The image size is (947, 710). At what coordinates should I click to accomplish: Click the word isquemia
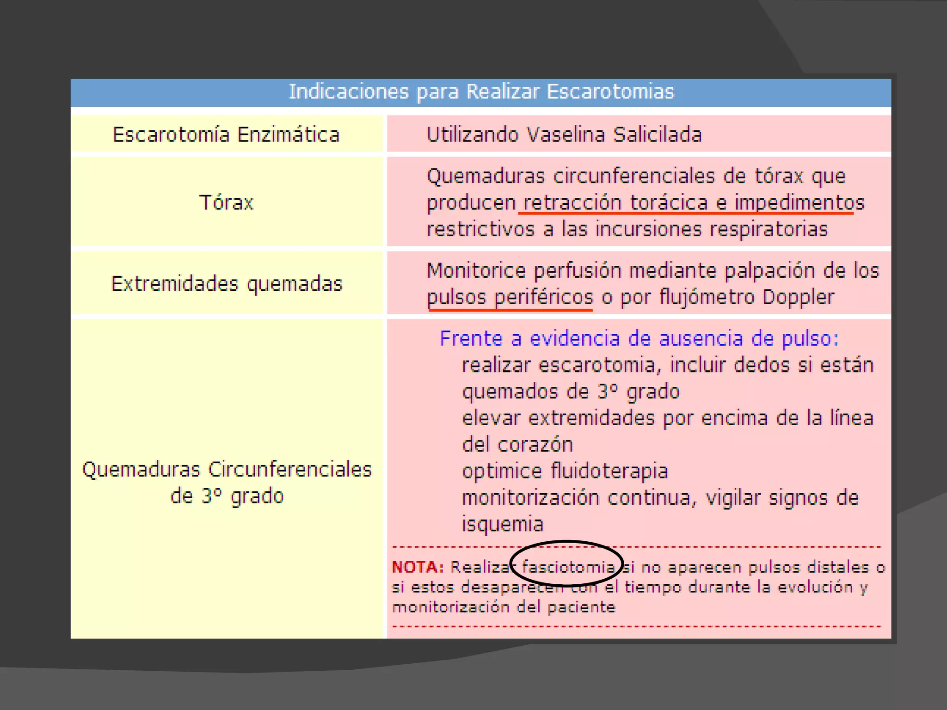click(x=502, y=524)
